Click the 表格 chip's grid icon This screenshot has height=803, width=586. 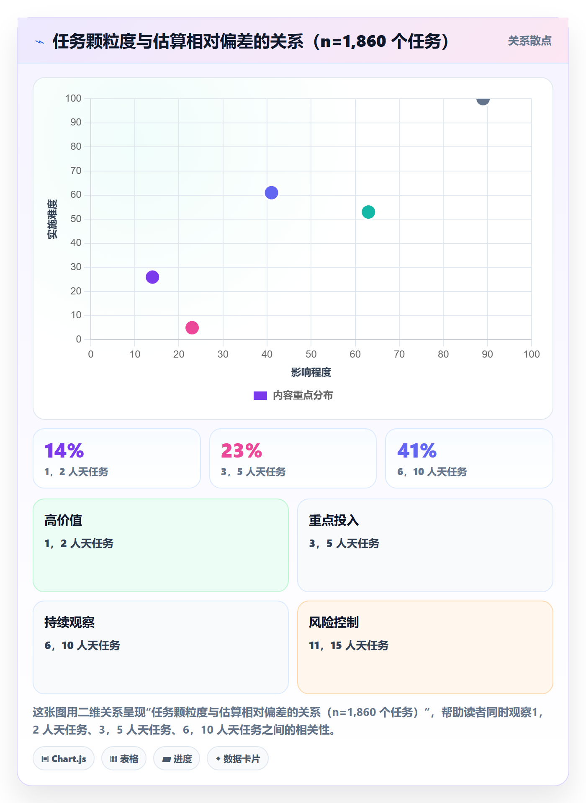tap(113, 759)
